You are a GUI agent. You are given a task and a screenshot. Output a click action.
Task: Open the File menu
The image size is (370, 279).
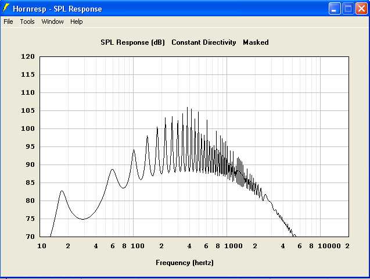[x=8, y=22]
